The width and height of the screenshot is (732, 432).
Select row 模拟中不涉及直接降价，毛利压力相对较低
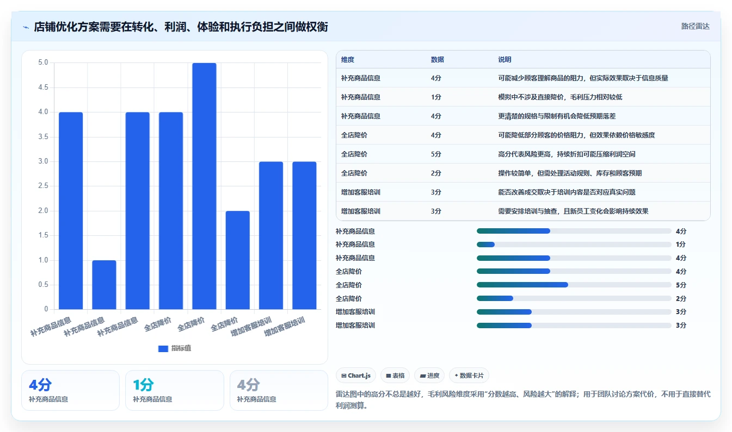tap(523, 97)
